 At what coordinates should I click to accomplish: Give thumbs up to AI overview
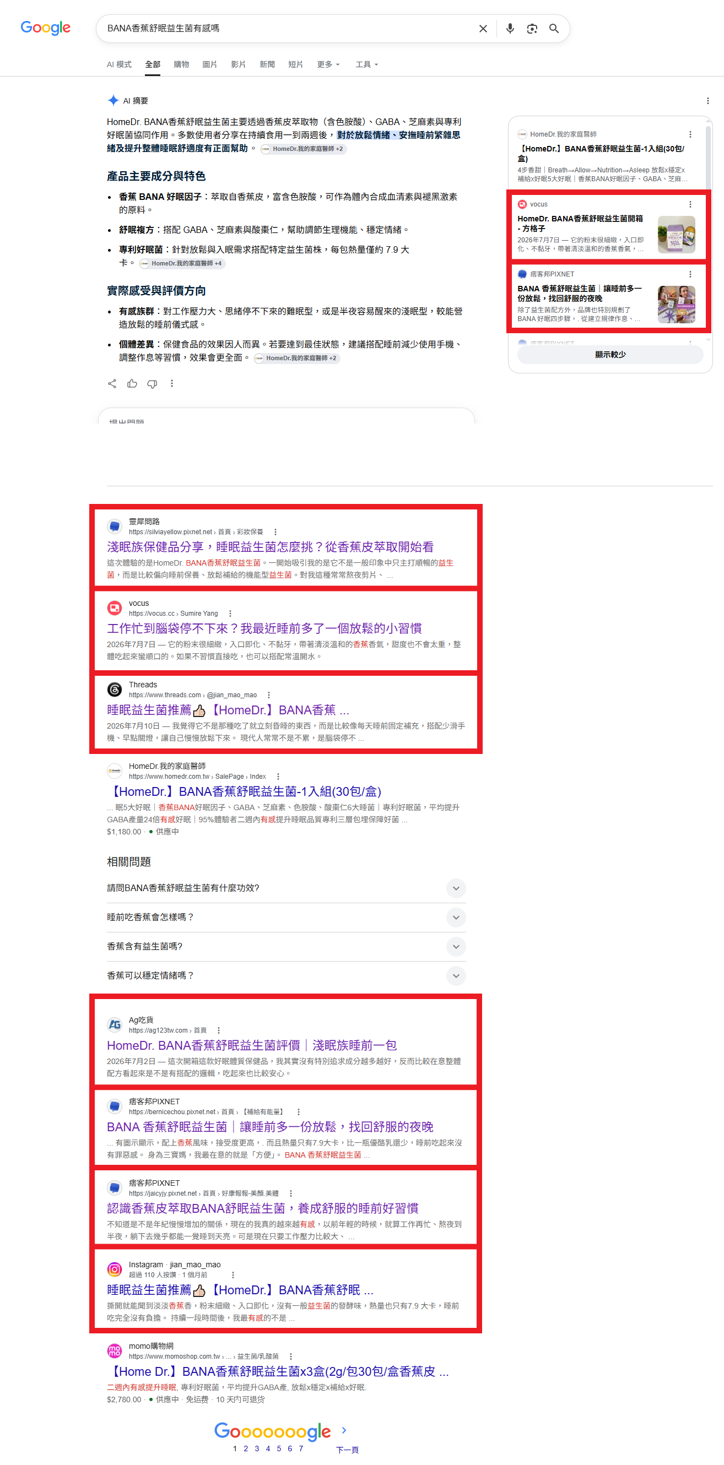click(x=132, y=384)
